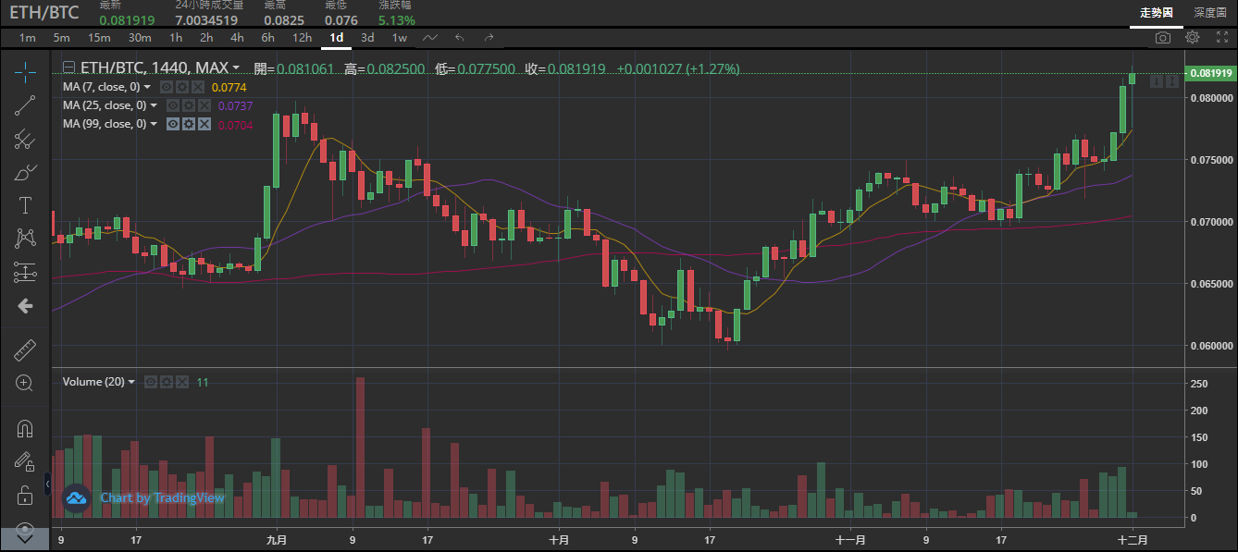Remove the MA 99 indicator
Image resolution: width=1238 pixels, height=552 pixels.
click(204, 124)
